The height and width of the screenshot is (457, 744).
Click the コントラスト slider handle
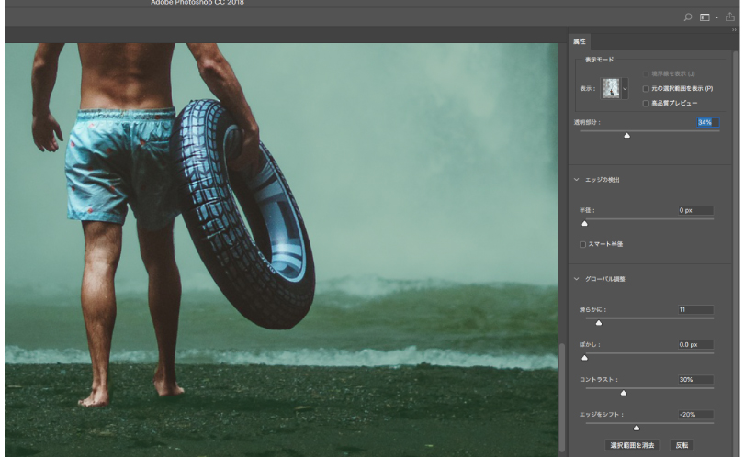(624, 393)
